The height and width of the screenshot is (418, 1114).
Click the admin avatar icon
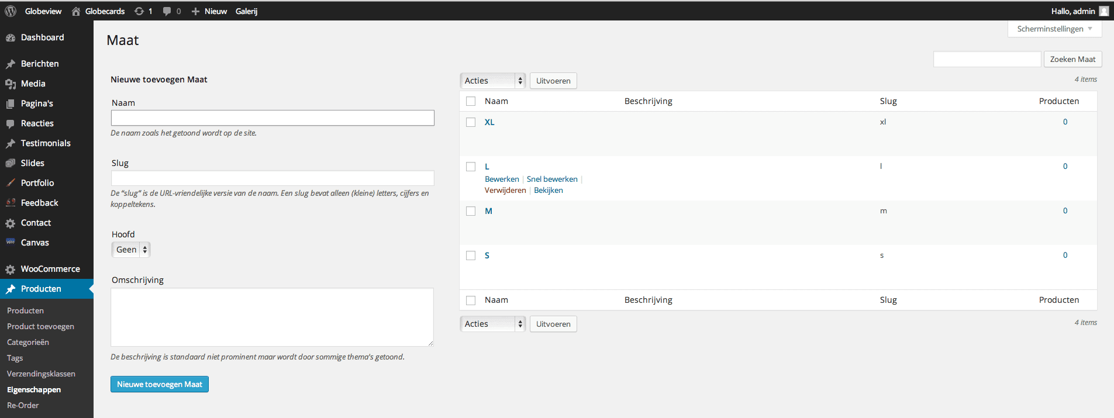[1103, 11]
